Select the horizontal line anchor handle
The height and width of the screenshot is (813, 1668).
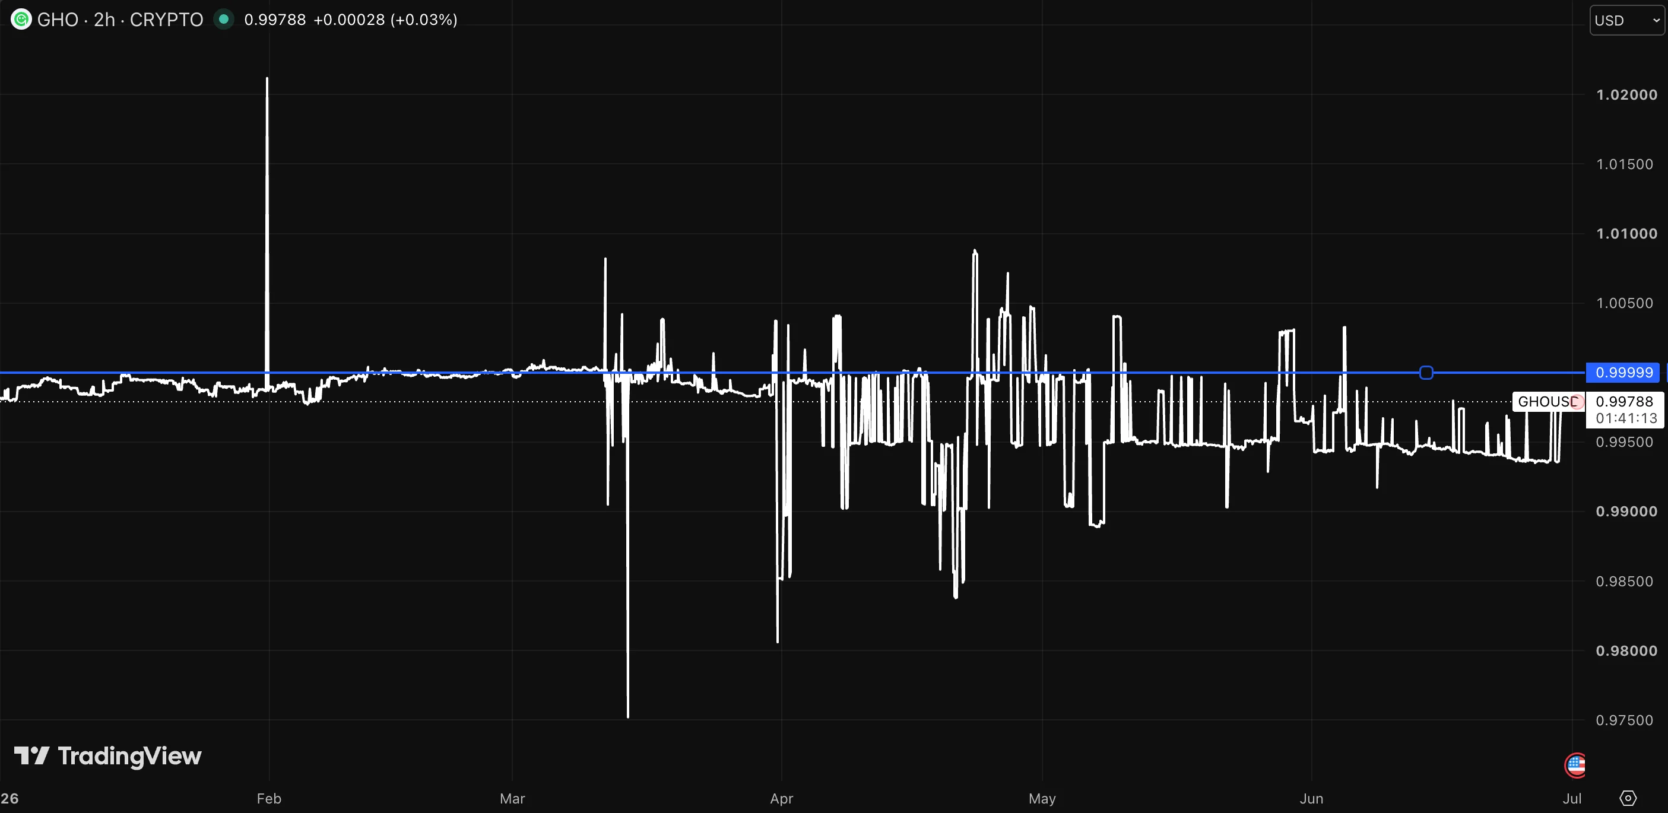1426,372
